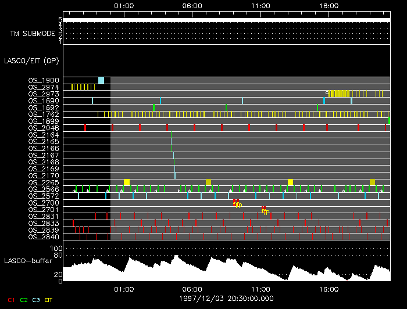Click the 01:00 tick label on top axis
Viewport: 407px width, 309px height.
point(124,6)
